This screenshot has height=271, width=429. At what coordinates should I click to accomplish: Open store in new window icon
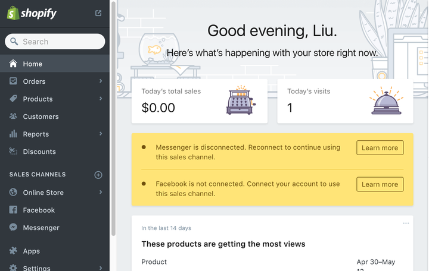coord(98,13)
